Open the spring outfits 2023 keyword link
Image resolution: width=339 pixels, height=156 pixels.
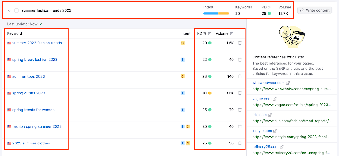(x=29, y=93)
